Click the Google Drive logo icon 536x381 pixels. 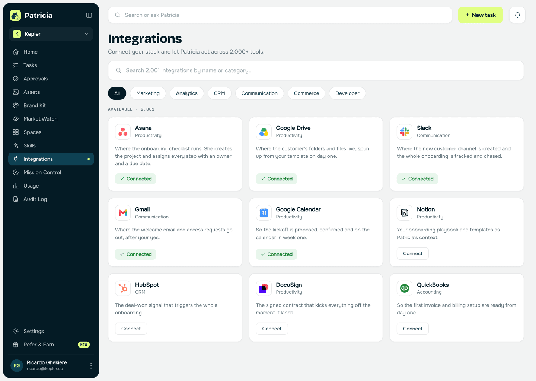264,132
